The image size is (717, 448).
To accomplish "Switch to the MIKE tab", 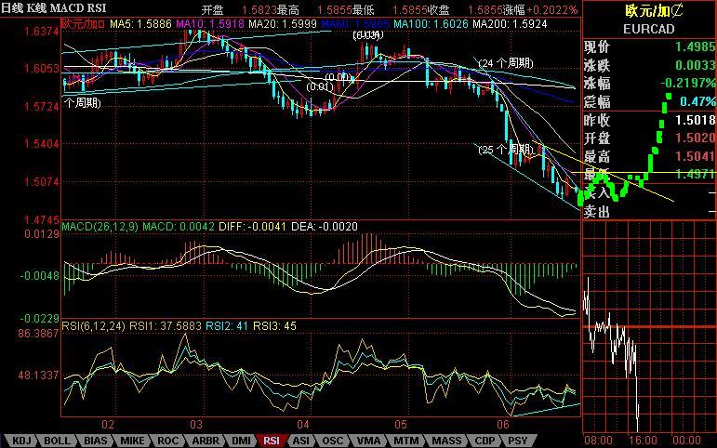I will tap(133, 441).
